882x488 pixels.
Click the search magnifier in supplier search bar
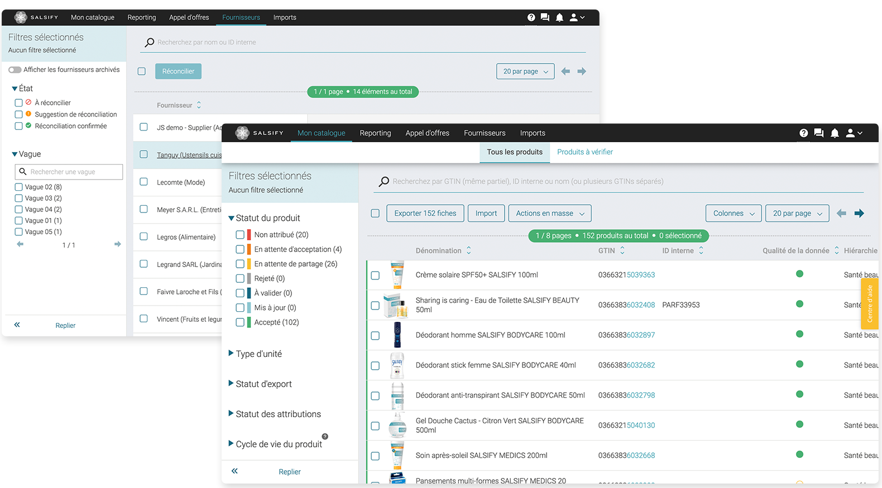[150, 42]
